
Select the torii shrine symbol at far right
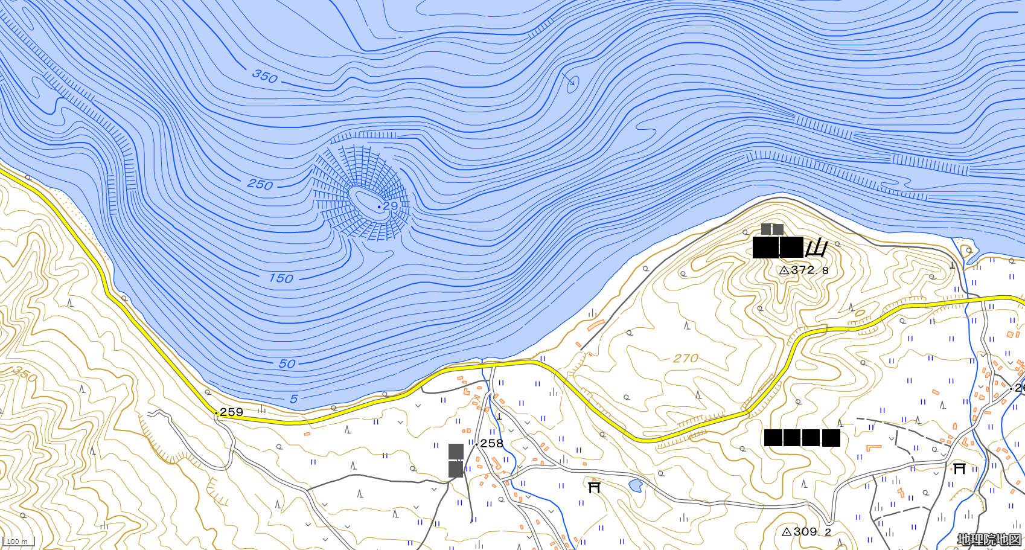959,468
